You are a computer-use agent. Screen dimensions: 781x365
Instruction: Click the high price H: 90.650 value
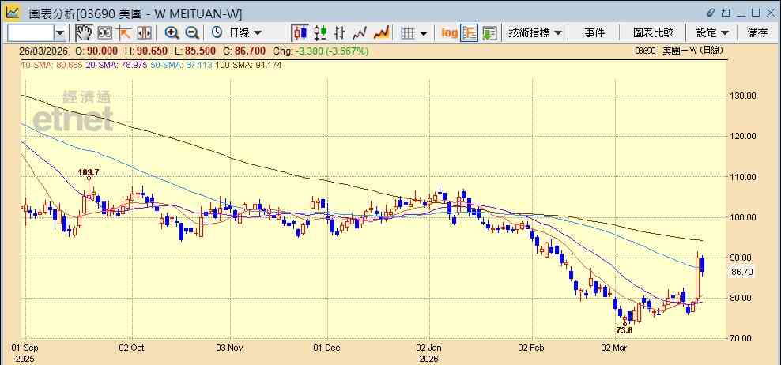[x=146, y=51]
